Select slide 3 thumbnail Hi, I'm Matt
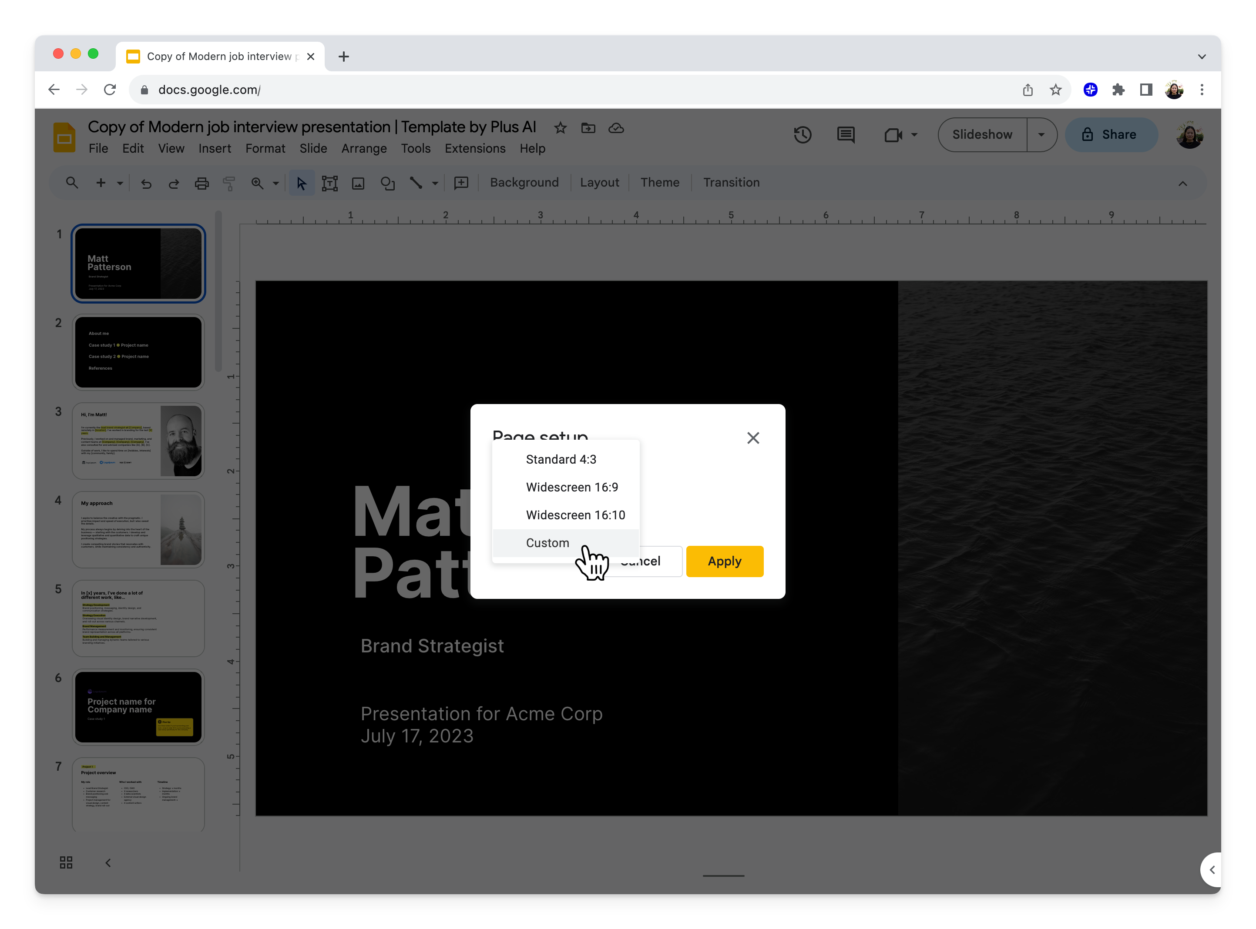This screenshot has height=929, width=1256. pos(138,441)
